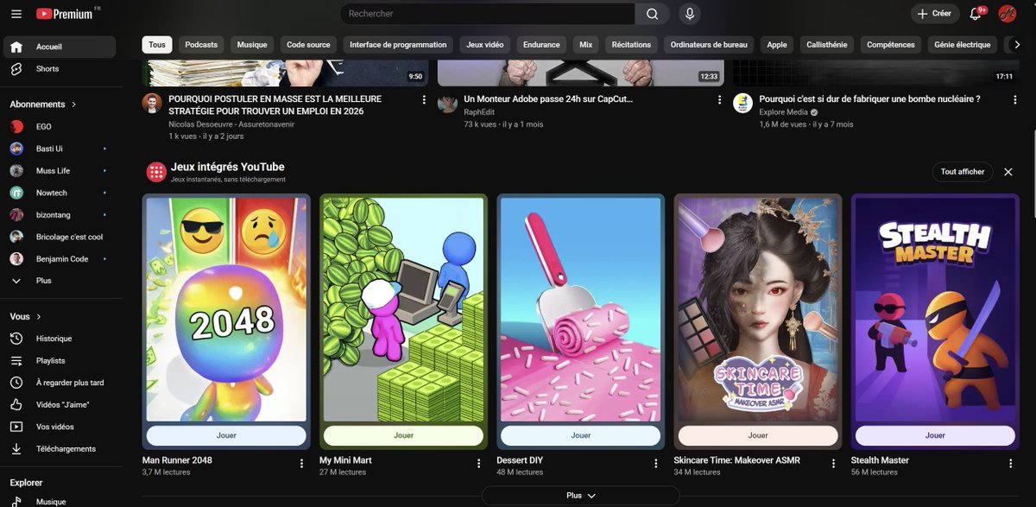
Task: Open Basti Ui channel subscription
Action: 59,149
